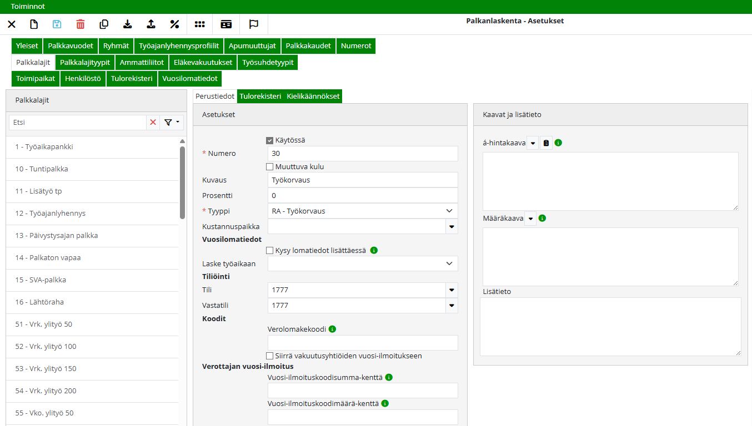Expand the Vastatili dropdown arrow
The height and width of the screenshot is (426, 752).
point(452,306)
